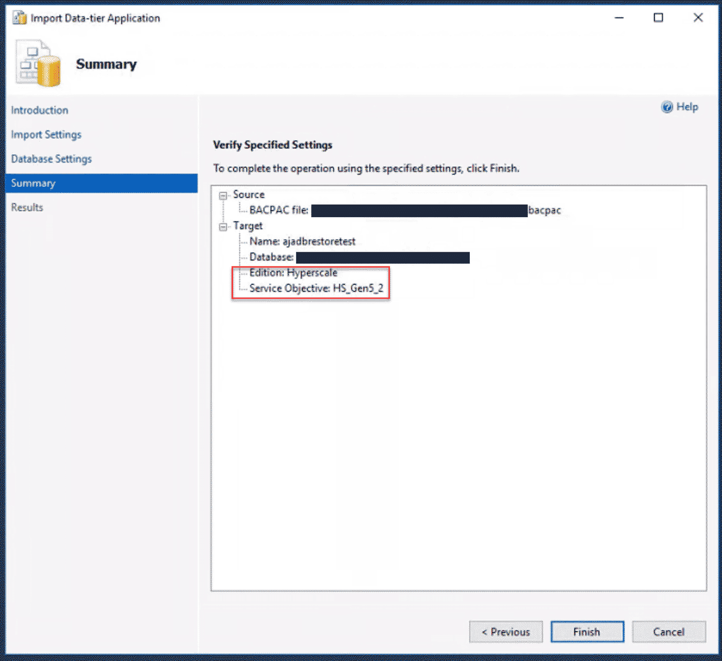Collapse the Target tree node
This screenshot has width=722, height=661.
[x=223, y=226]
